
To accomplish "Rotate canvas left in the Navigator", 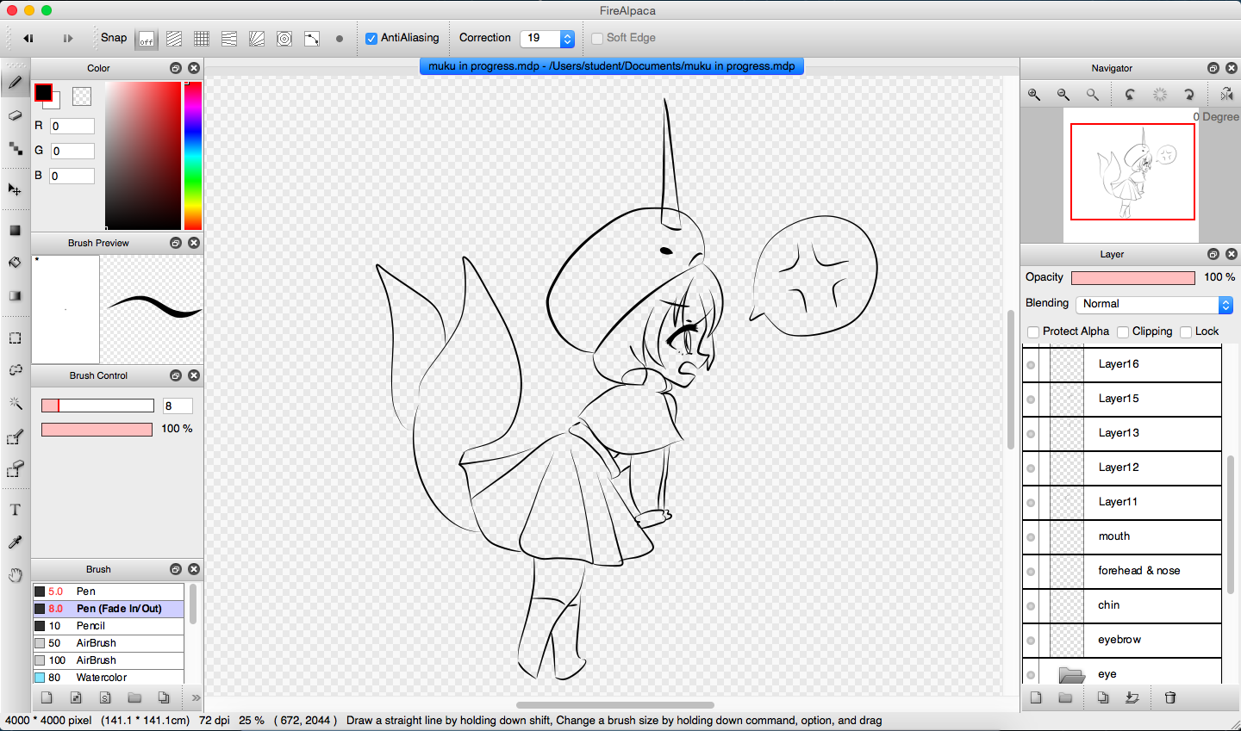I will [1130, 95].
